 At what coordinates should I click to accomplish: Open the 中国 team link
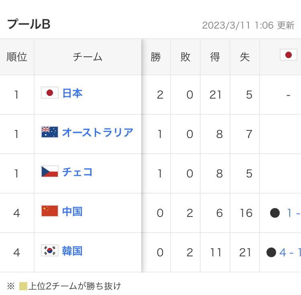(x=72, y=211)
